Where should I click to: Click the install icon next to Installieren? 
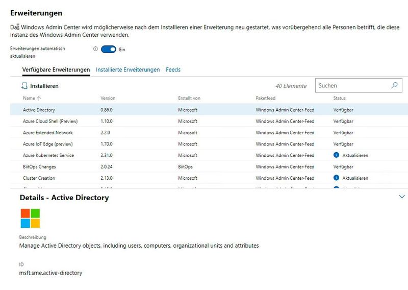[24, 86]
